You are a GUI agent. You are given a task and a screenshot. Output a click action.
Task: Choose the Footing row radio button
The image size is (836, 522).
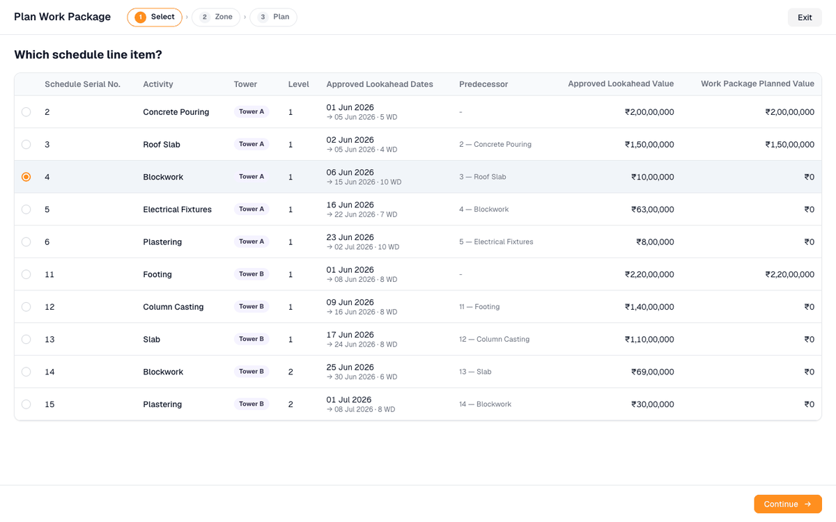[26, 274]
